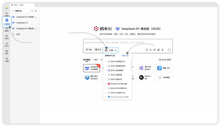The height and width of the screenshot is (127, 221).
Task: Select 通义千问 Qwen3 model card
Action: pyautogui.click(x=146, y=68)
